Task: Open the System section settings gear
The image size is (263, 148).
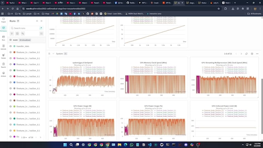Action: (x=252, y=54)
